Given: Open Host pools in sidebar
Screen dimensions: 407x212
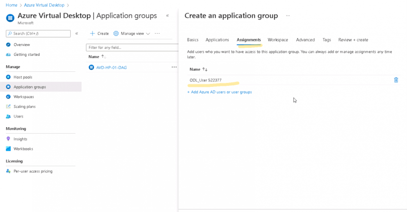Looking at the screenshot, I should point(23,77).
